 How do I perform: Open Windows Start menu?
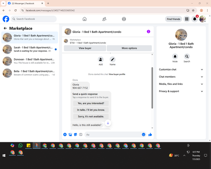coord(4,155)
